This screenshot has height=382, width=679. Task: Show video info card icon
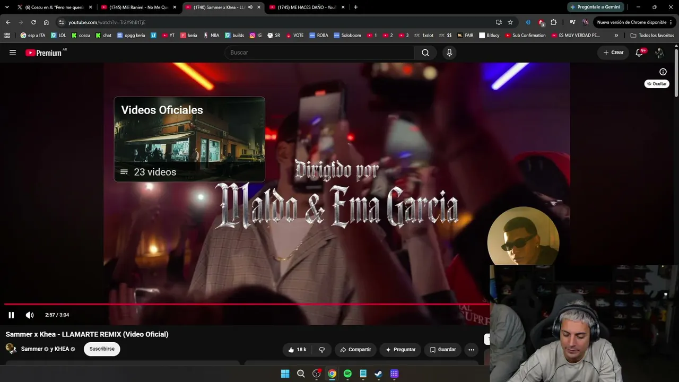pyautogui.click(x=663, y=72)
